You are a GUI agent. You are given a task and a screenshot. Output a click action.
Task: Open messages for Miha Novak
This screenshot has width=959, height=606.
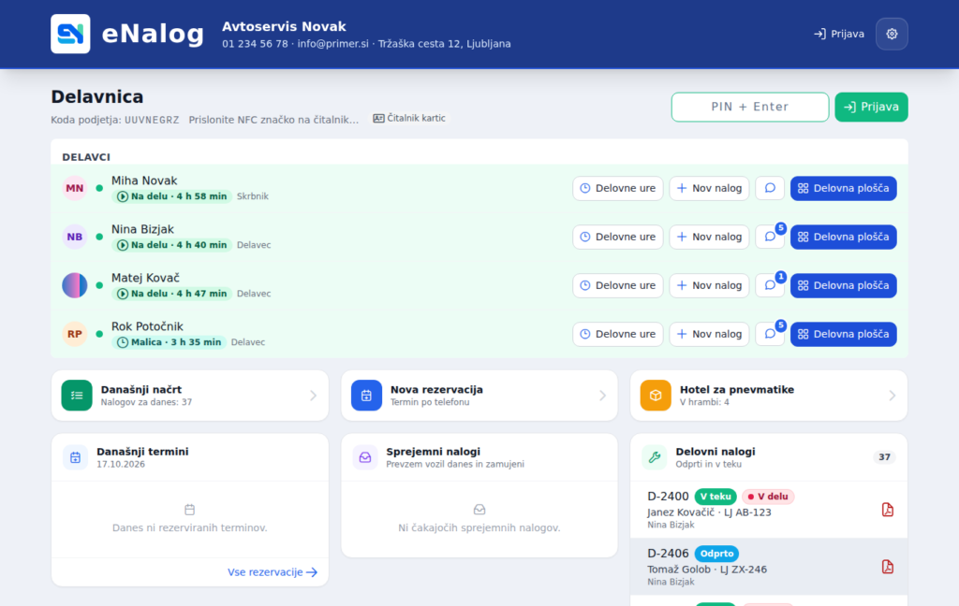pyautogui.click(x=770, y=188)
